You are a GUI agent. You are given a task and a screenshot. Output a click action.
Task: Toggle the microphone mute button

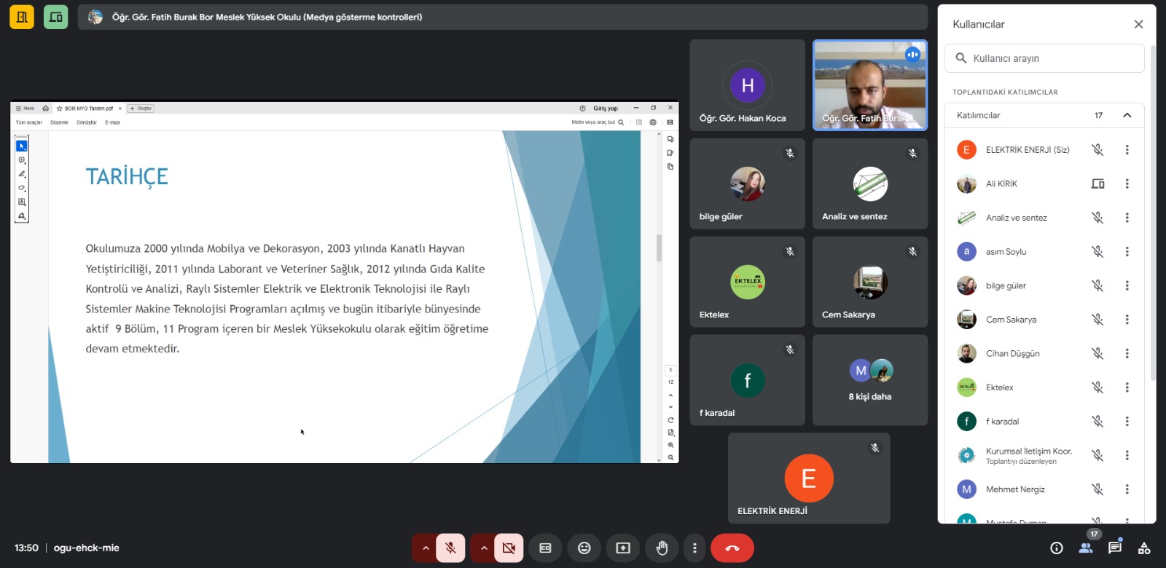tap(450, 548)
